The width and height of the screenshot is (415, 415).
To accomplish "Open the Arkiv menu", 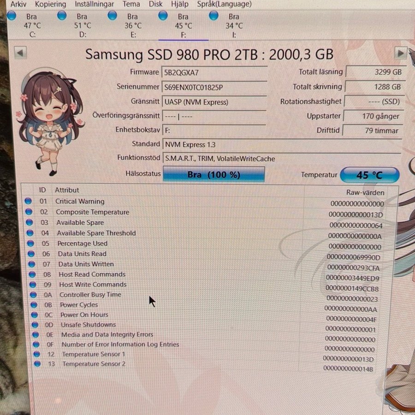I will [x=18, y=4].
